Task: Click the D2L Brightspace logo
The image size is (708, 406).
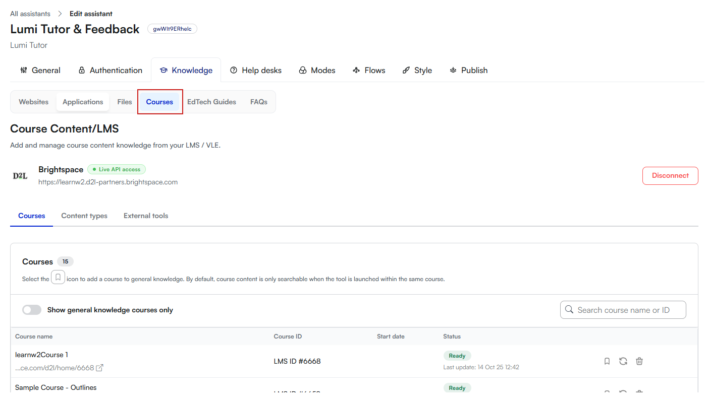Action: 20,176
